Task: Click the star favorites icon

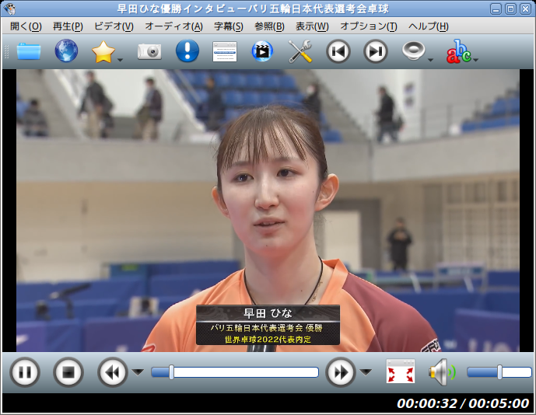Action: click(103, 51)
